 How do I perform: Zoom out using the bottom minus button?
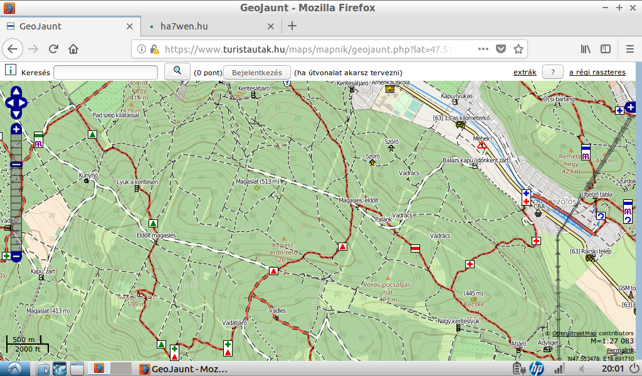[16, 256]
